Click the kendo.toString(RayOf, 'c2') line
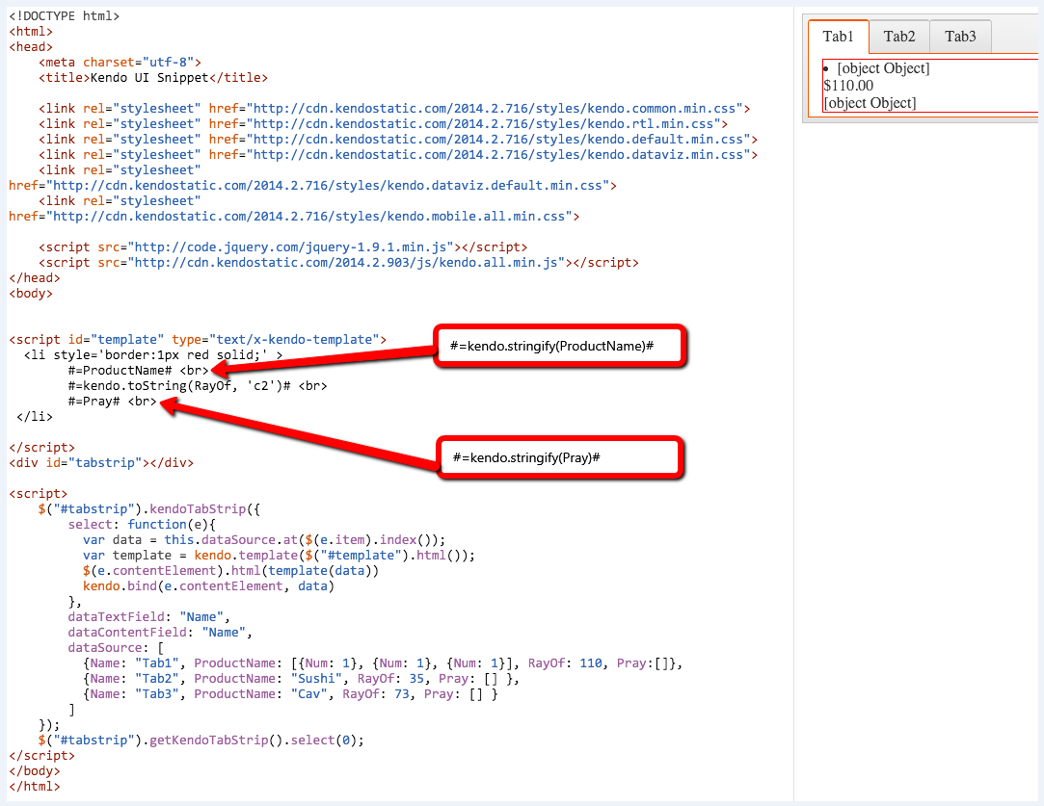 (x=198, y=386)
